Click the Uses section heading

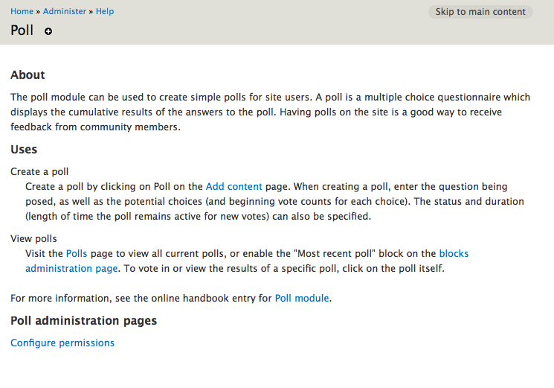point(24,149)
